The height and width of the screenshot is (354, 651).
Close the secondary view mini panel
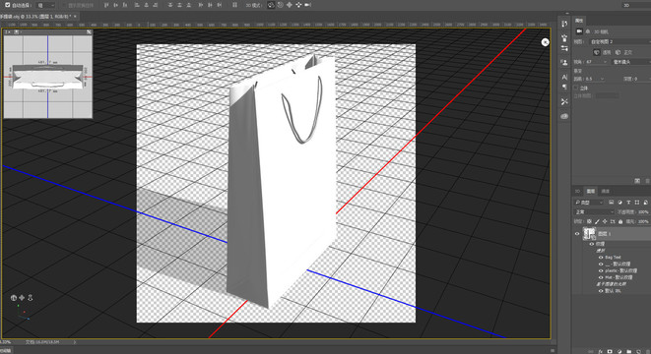click(89, 31)
